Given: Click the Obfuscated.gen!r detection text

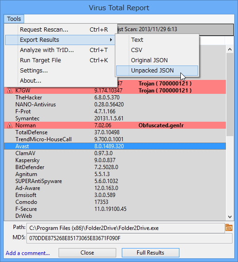Looking at the screenshot, I should click(161, 125).
